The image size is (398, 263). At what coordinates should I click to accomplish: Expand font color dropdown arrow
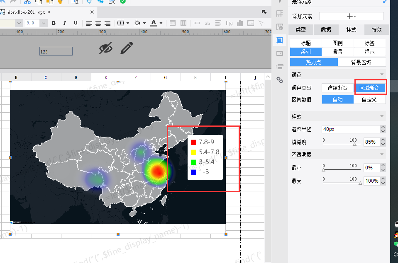(x=161, y=23)
